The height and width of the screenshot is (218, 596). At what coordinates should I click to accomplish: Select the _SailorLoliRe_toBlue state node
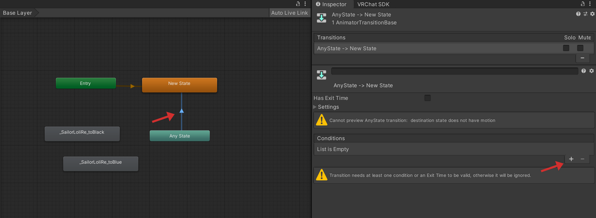[100, 163]
